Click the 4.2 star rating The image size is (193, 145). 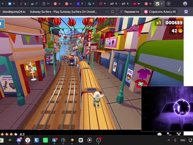[x=12, y=134]
